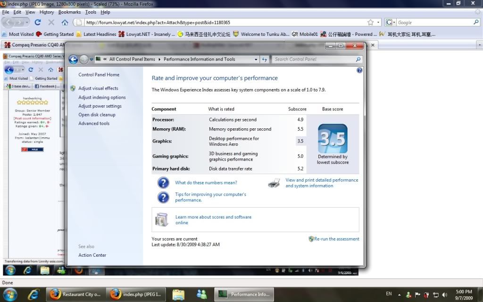Open Control Panel help question mark icon
Viewport: 483px width, 302px height.
coord(359,70)
